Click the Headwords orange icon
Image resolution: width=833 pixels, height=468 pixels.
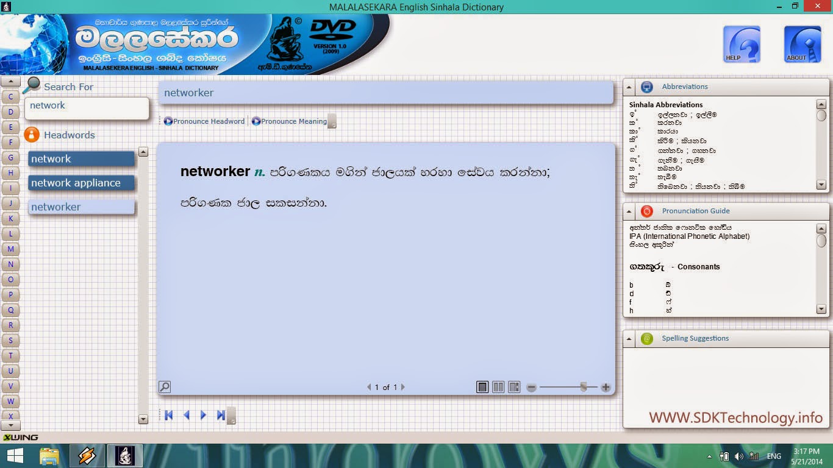pos(32,135)
